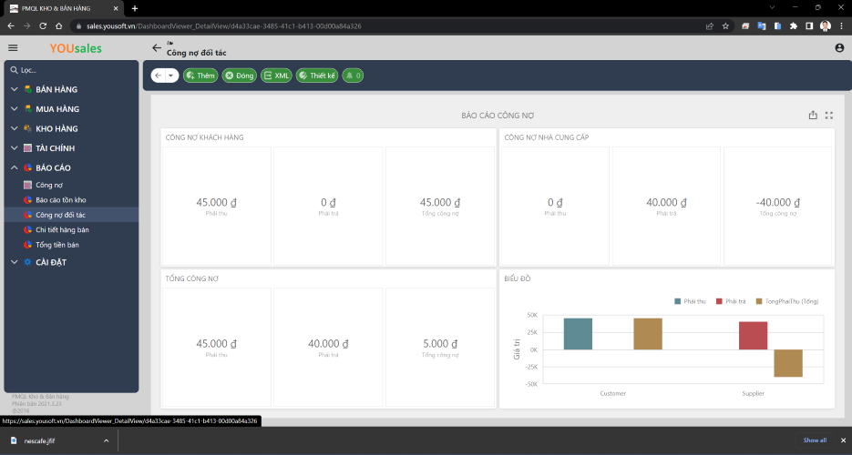The image size is (852, 455).
Task: Click the Lọc filter input field
Action: (76, 70)
